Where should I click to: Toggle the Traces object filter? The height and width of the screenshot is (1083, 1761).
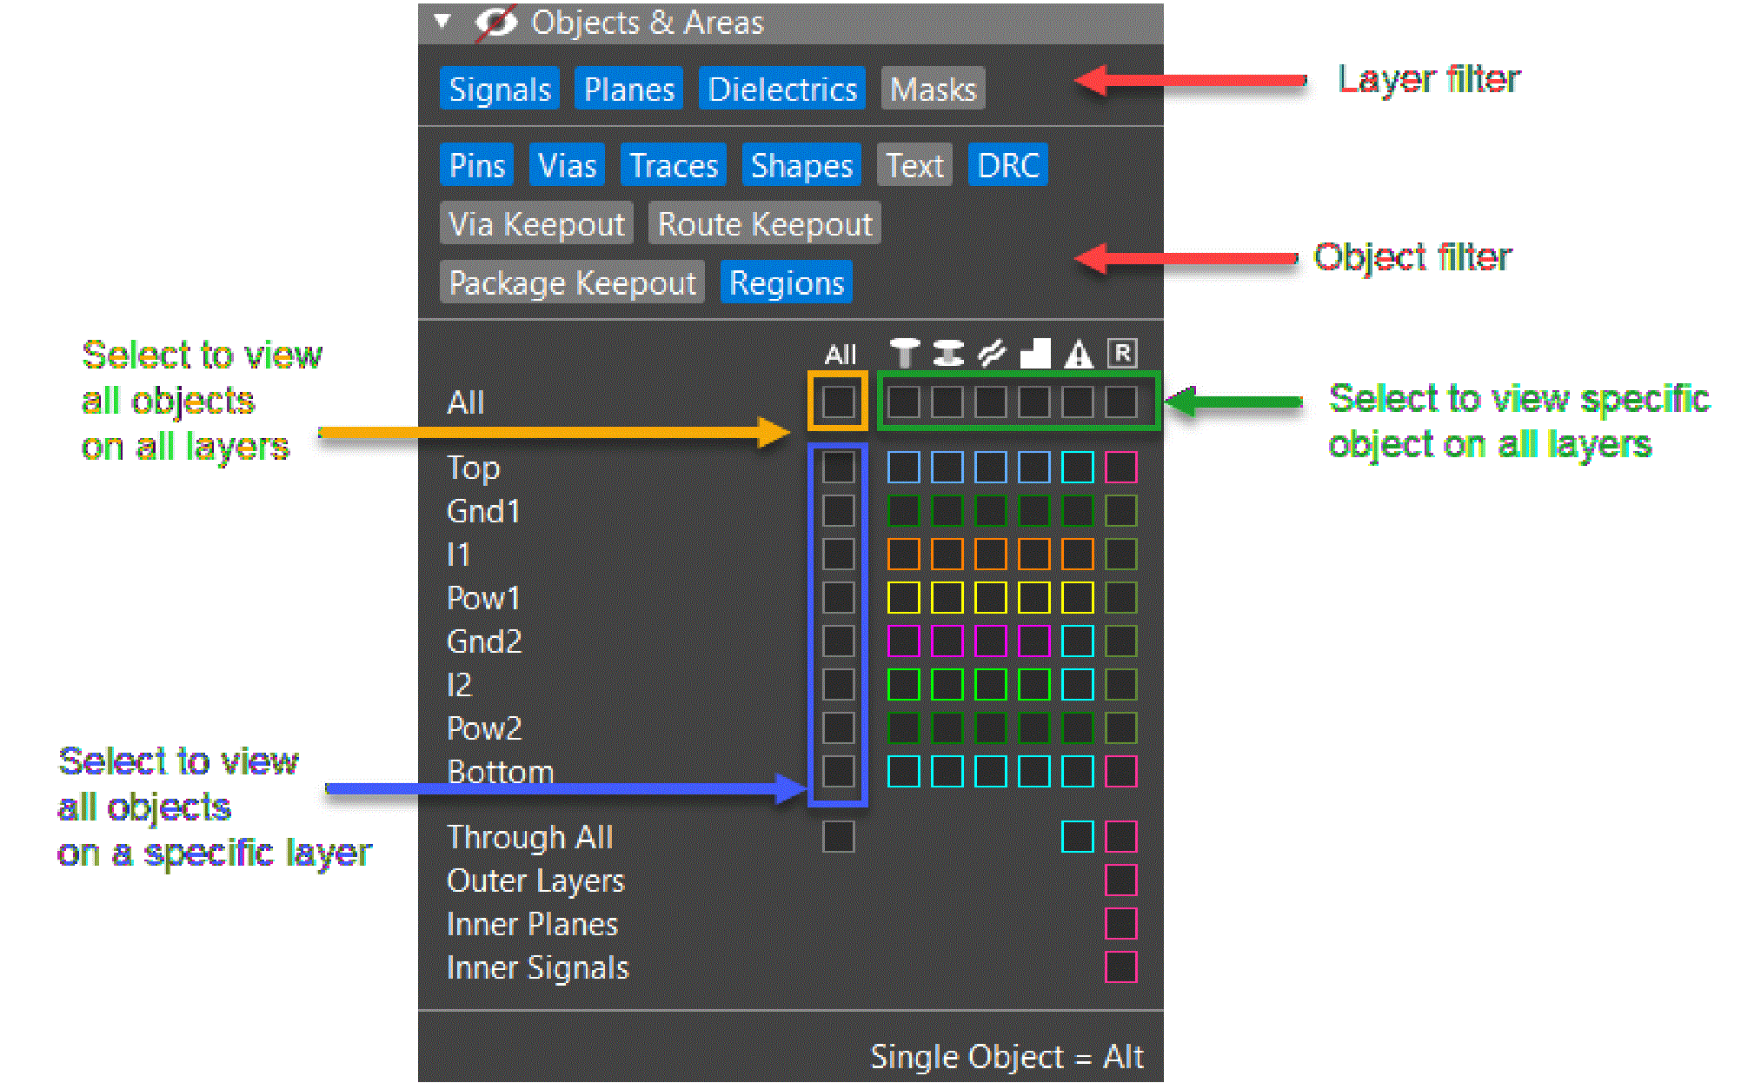click(x=674, y=165)
